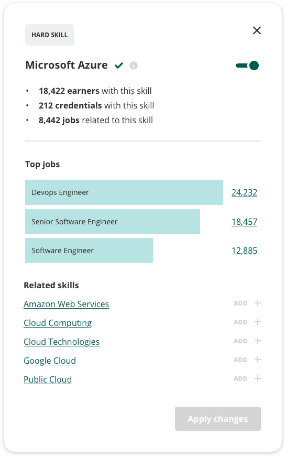Viewport: 286px width, 457px height.
Task: Select the Software Engineer bar
Action: click(89, 251)
